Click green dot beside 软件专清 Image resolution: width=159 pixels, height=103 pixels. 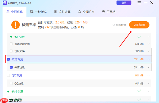8,91
